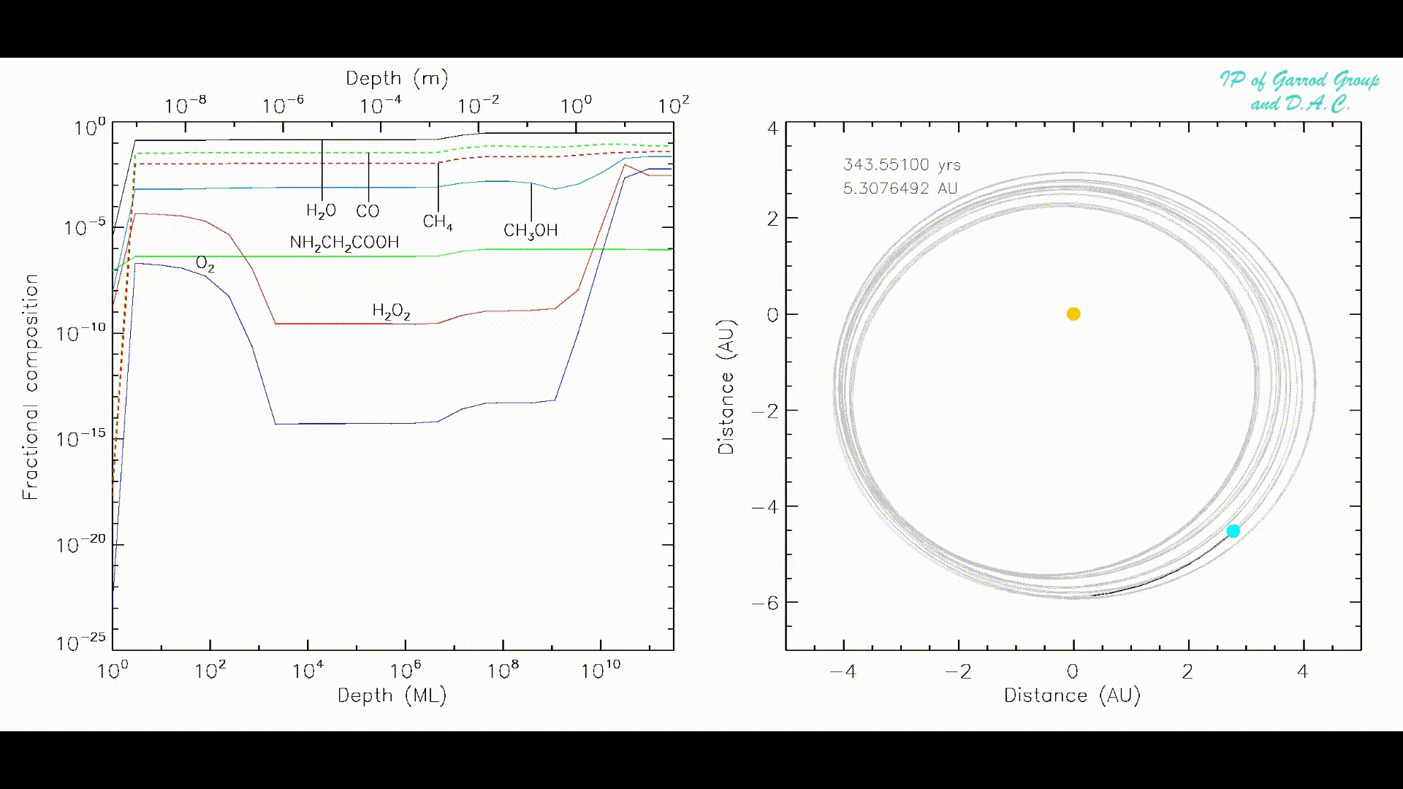
Task: Click the elapsed time 343.55100 yrs text
Action: 902,165
